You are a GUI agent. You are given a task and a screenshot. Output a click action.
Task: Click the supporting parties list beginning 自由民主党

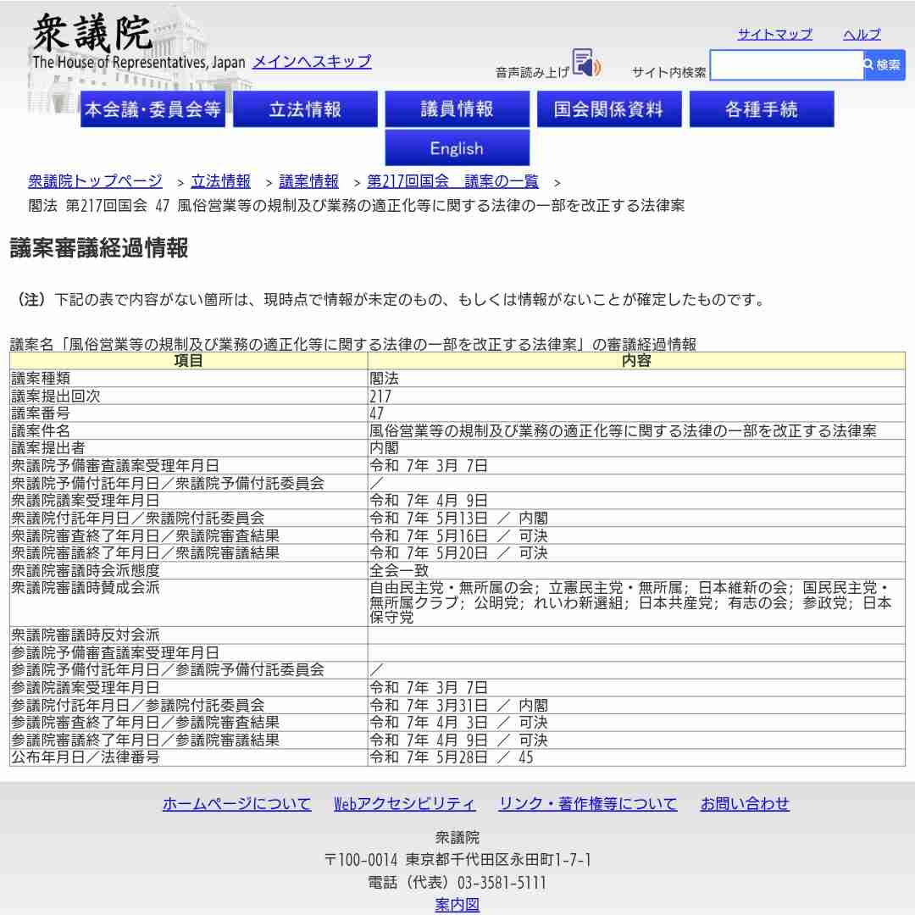[x=631, y=603]
